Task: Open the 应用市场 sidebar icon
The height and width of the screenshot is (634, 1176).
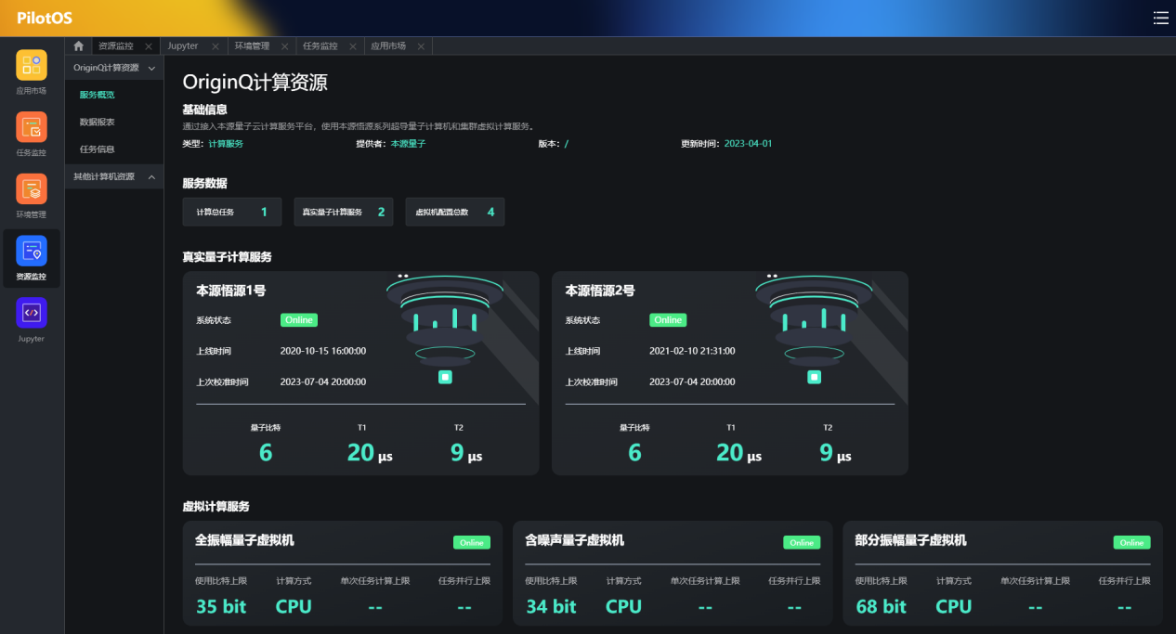Action: click(x=31, y=66)
